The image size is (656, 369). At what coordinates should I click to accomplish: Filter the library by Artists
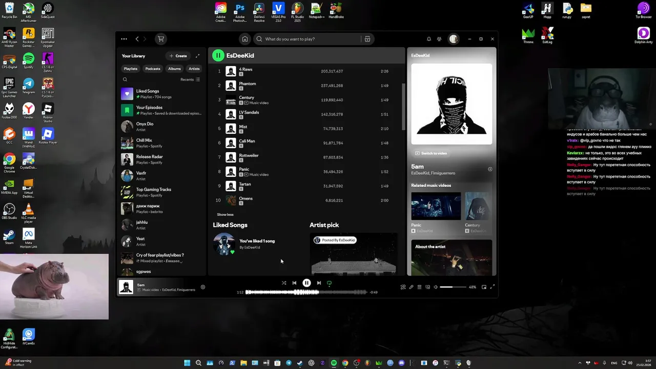pyautogui.click(x=194, y=69)
